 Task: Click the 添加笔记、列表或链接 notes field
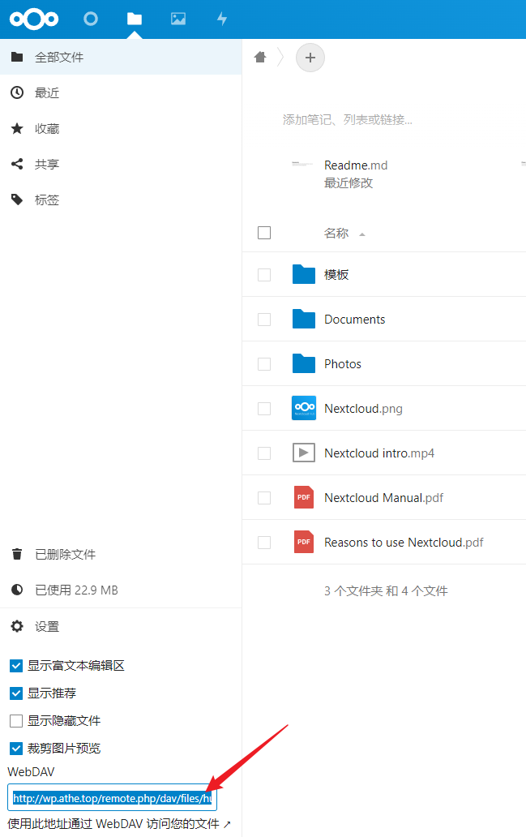coord(347,119)
